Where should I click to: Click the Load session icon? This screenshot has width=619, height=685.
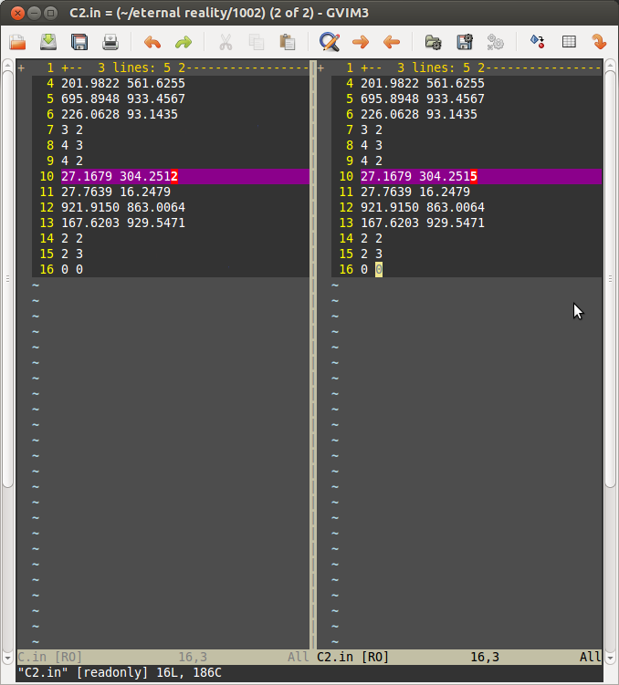pos(433,42)
